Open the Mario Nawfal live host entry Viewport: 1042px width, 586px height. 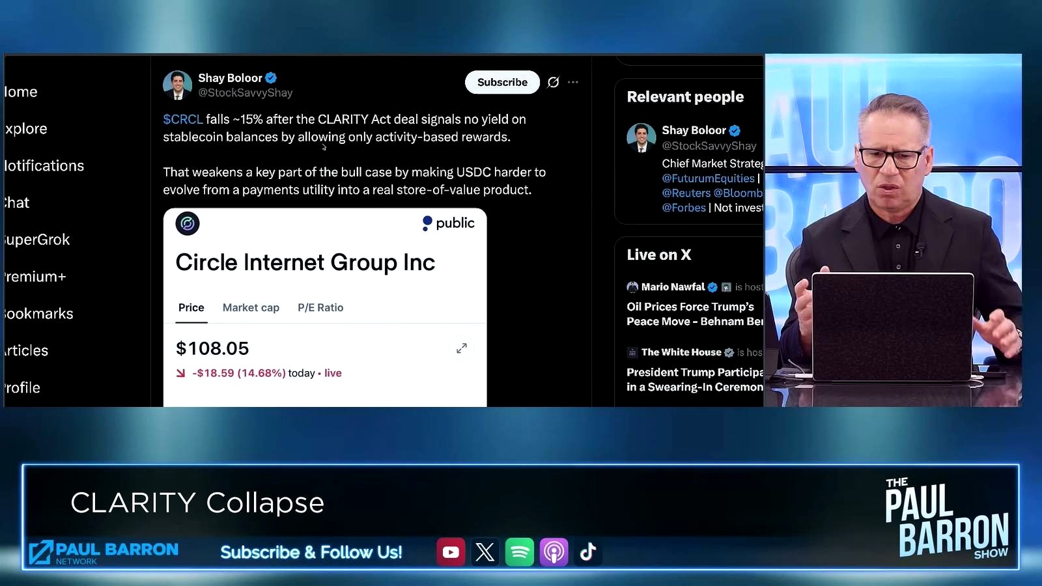click(x=673, y=287)
